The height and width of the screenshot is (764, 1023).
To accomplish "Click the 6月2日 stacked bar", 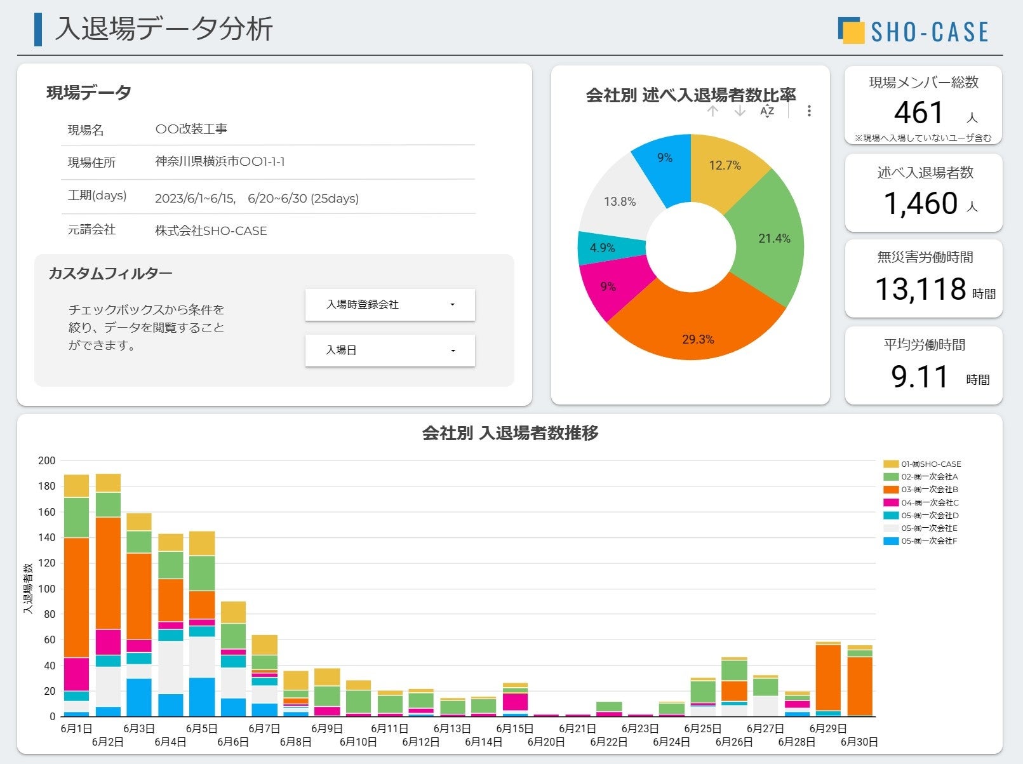I will click(108, 595).
